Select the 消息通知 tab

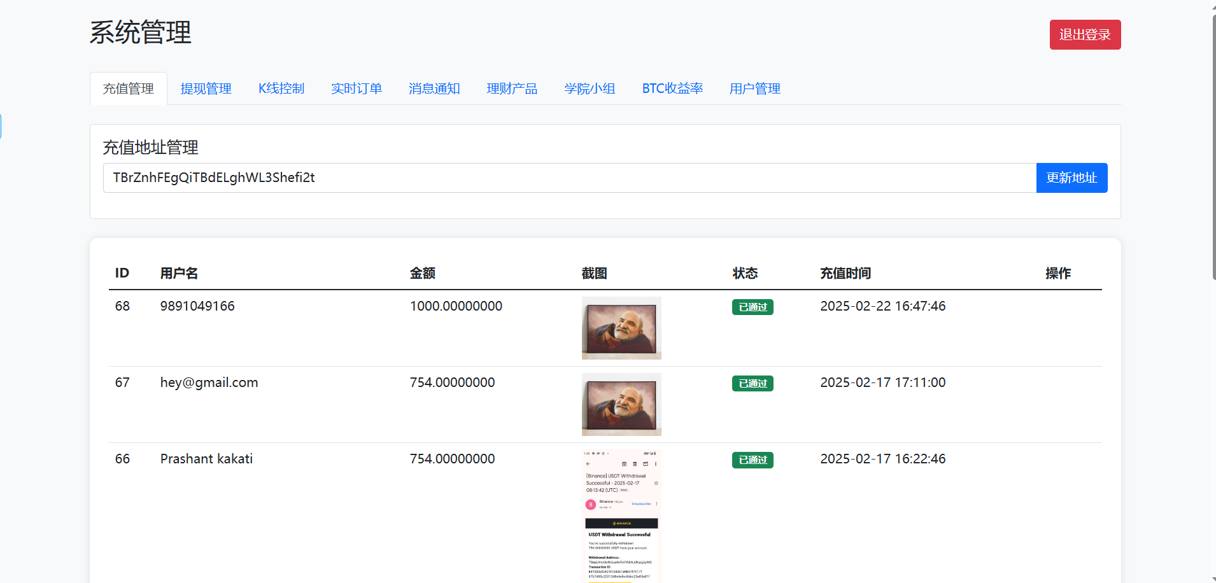pyautogui.click(x=434, y=88)
